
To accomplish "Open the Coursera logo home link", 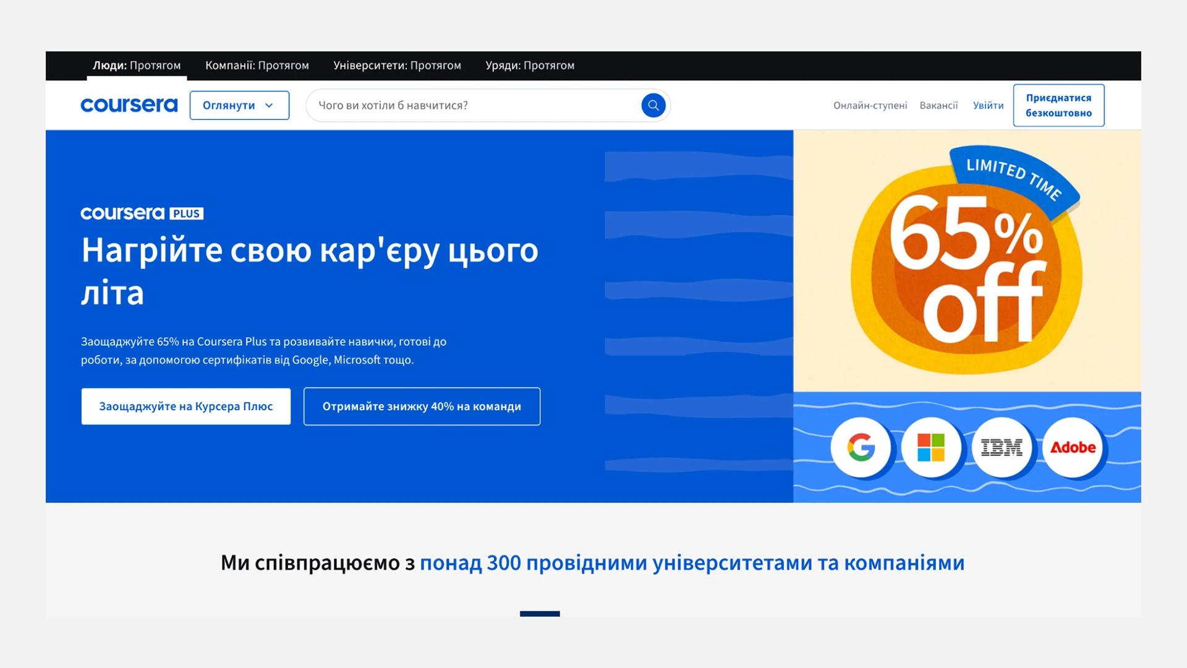I will click(x=129, y=105).
